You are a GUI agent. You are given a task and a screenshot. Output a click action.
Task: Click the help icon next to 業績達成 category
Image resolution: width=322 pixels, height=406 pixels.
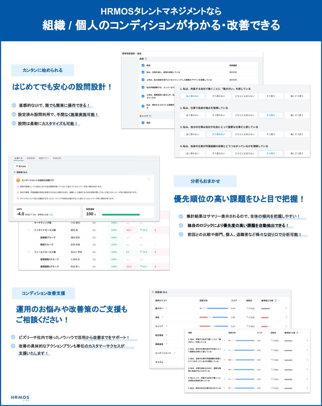[166, 344]
